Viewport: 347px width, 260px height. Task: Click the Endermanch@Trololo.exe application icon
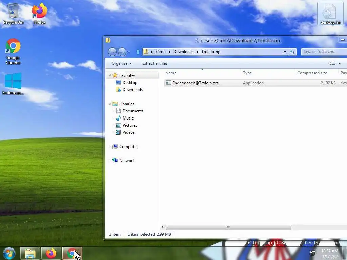point(168,83)
